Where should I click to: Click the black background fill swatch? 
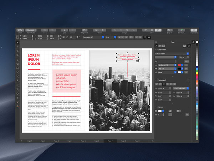(179, 69)
